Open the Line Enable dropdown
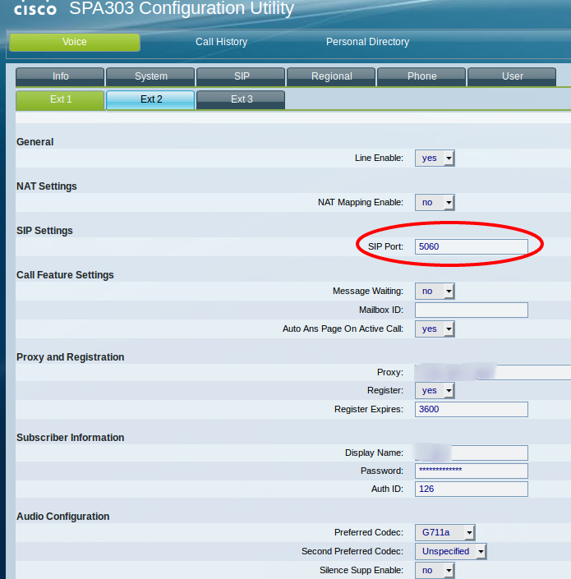This screenshot has height=579, width=571. (x=435, y=158)
